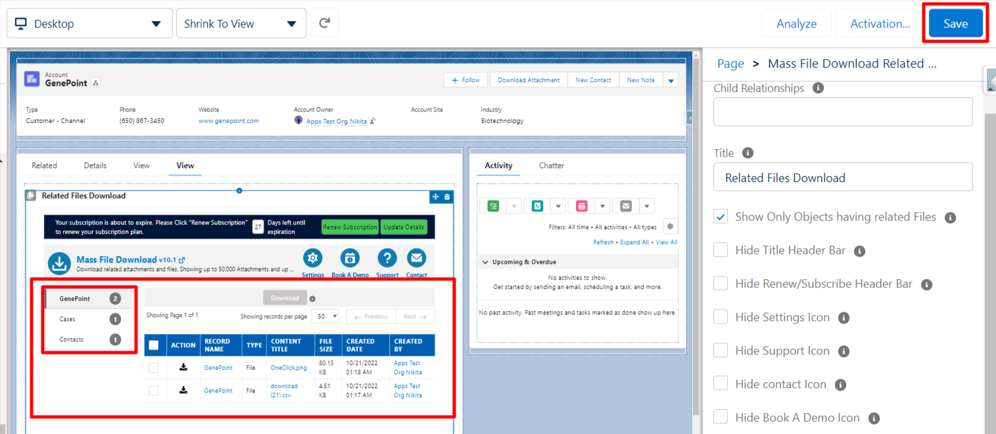The width and height of the screenshot is (996, 434).
Task: Select the OneClick.png file row checkbox
Action: (154, 368)
